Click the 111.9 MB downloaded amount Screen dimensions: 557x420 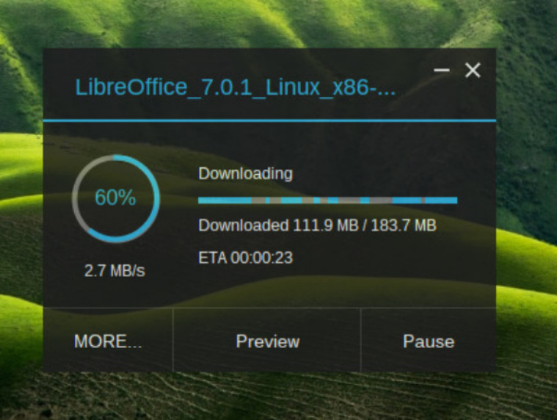click(x=326, y=225)
